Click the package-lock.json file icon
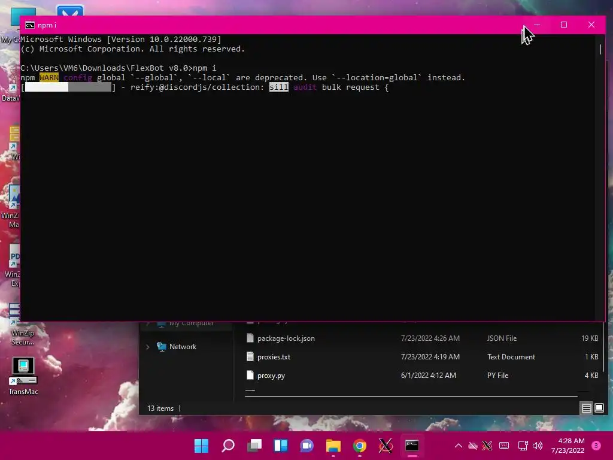 (x=250, y=338)
